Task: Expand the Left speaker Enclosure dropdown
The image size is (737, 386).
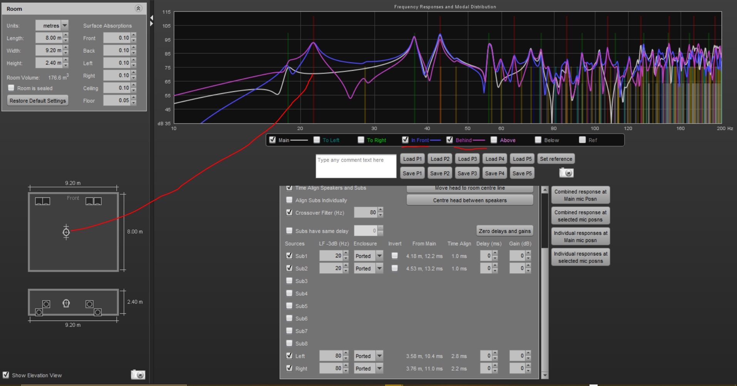Action: pyautogui.click(x=379, y=356)
